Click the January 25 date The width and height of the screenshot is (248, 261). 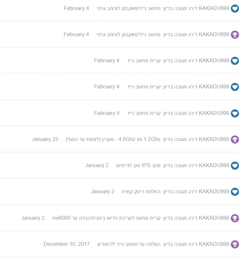[x=45, y=139]
